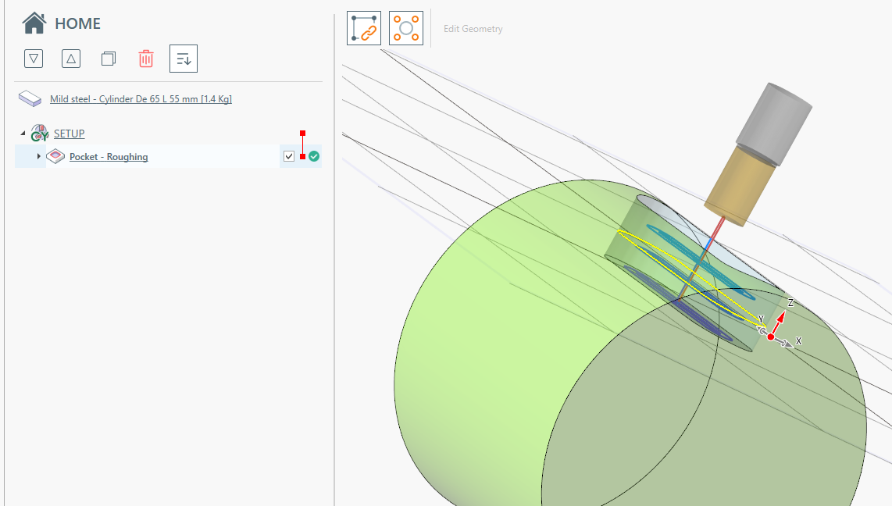Image resolution: width=892 pixels, height=506 pixels.
Task: Click the SETUP icon in tree
Action: pyautogui.click(x=40, y=134)
